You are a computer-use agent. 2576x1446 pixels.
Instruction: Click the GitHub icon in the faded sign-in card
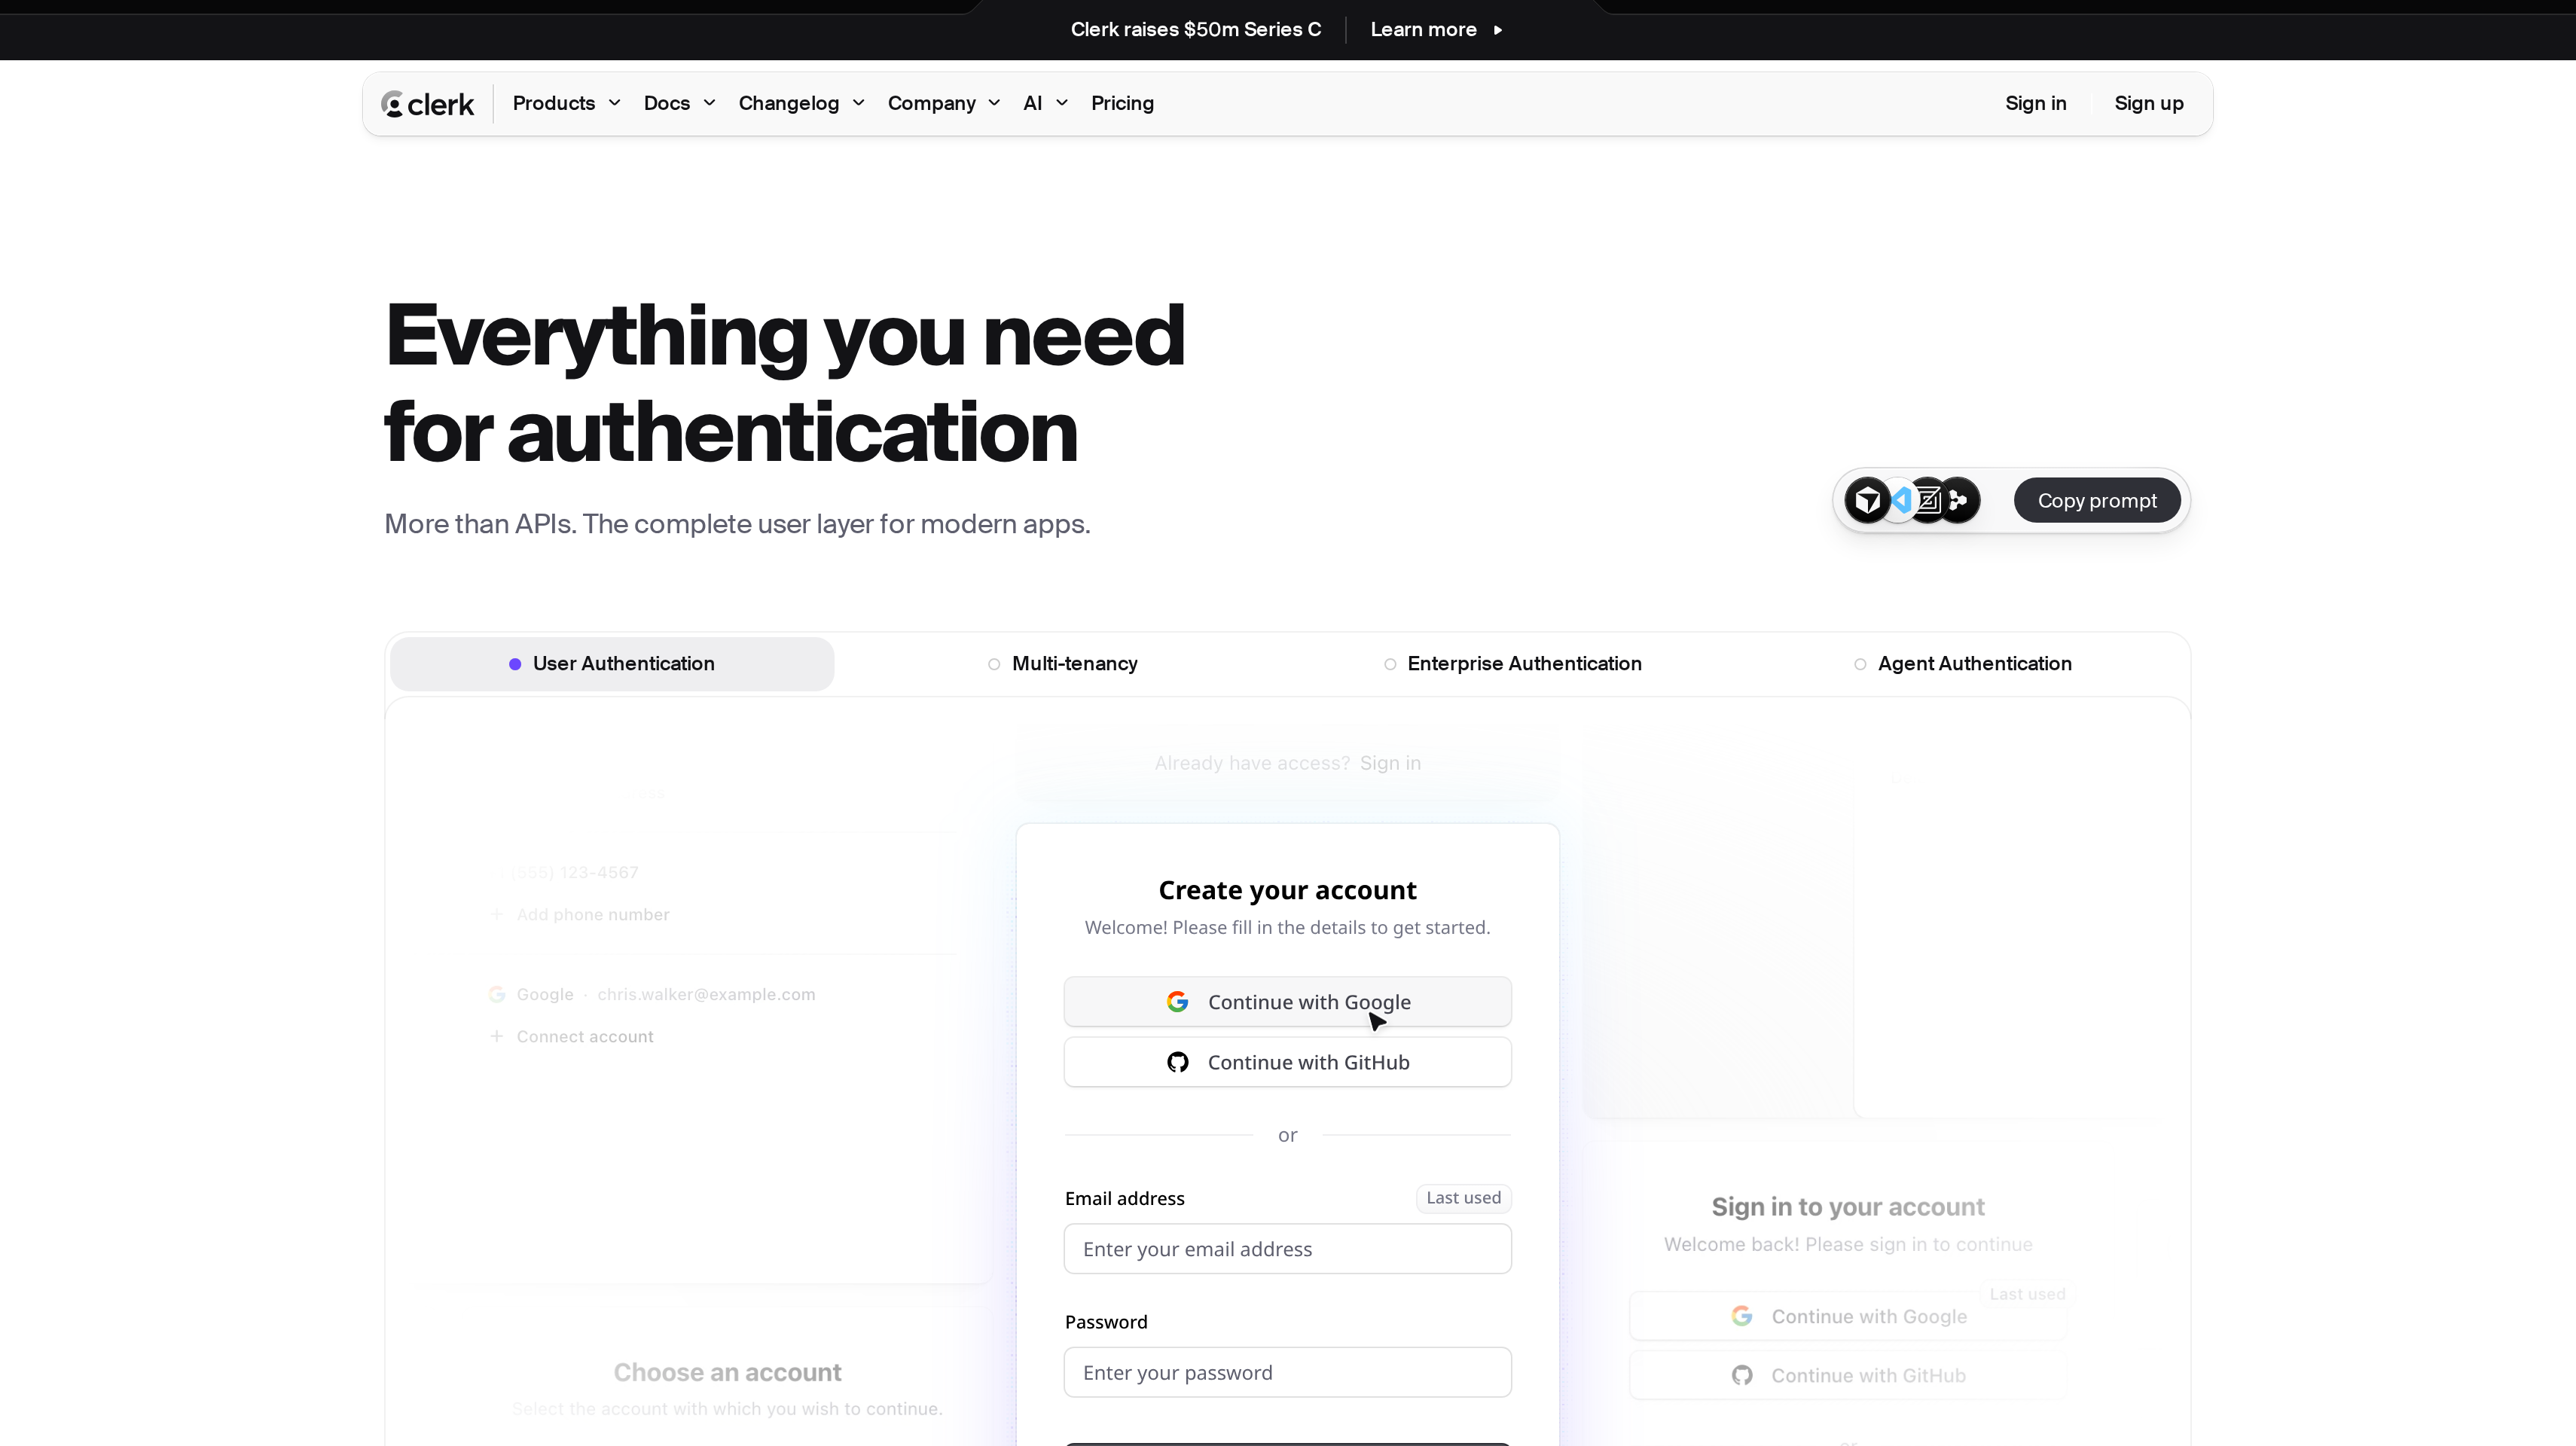tap(1742, 1375)
